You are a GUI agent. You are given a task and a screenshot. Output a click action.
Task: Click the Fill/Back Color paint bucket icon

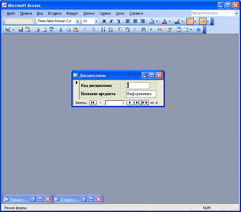coord(152,21)
